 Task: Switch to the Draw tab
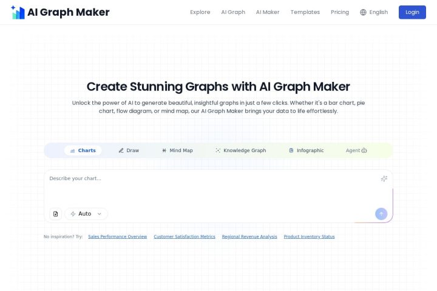pyautogui.click(x=129, y=150)
